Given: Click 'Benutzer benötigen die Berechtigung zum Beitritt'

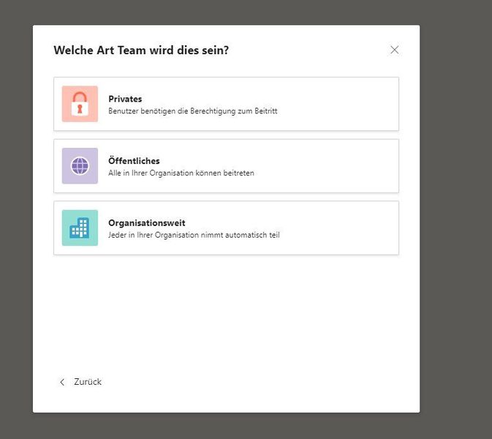Looking at the screenshot, I should [x=193, y=111].
